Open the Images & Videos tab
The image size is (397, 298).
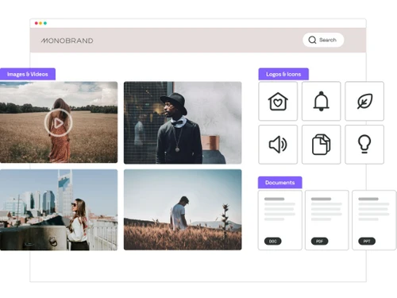pos(28,74)
